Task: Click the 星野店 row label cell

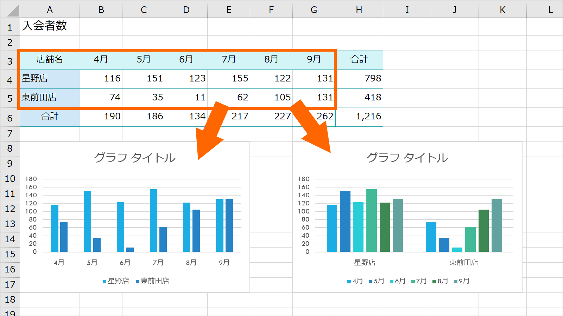Action: click(50, 79)
